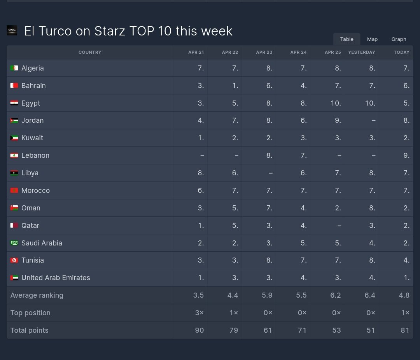This screenshot has height=360, width=420.
Task: Open the Morocco country link
Action: point(36,191)
